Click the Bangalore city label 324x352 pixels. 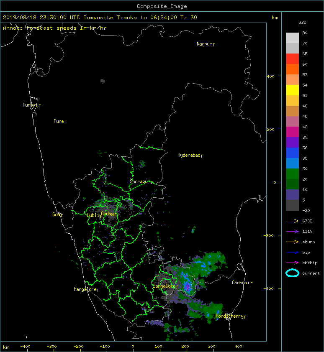coord(165,286)
